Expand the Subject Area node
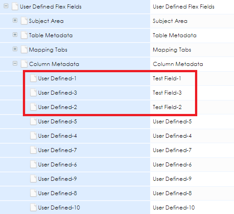Screen dimensions: 234x214 pos(15,20)
